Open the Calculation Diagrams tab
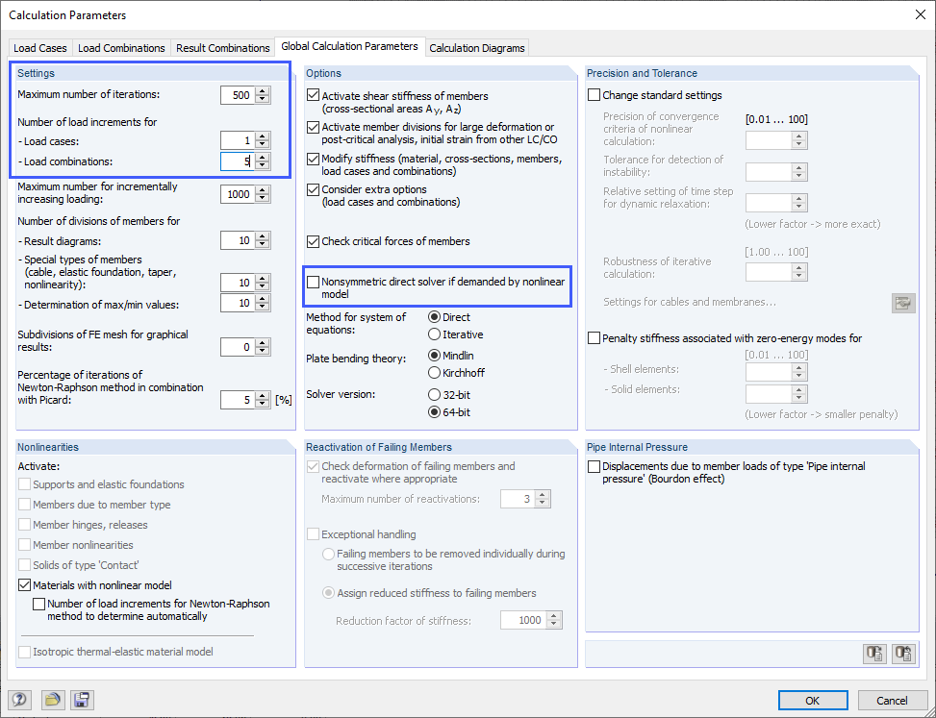Screen dimensions: 936x718 point(477,47)
